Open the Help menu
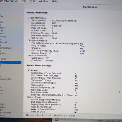122x122 pixels. click(55, 1)
